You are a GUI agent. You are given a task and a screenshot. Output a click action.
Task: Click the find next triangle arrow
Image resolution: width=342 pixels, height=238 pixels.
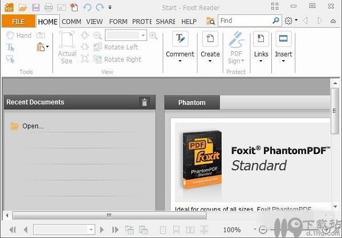(320, 21)
